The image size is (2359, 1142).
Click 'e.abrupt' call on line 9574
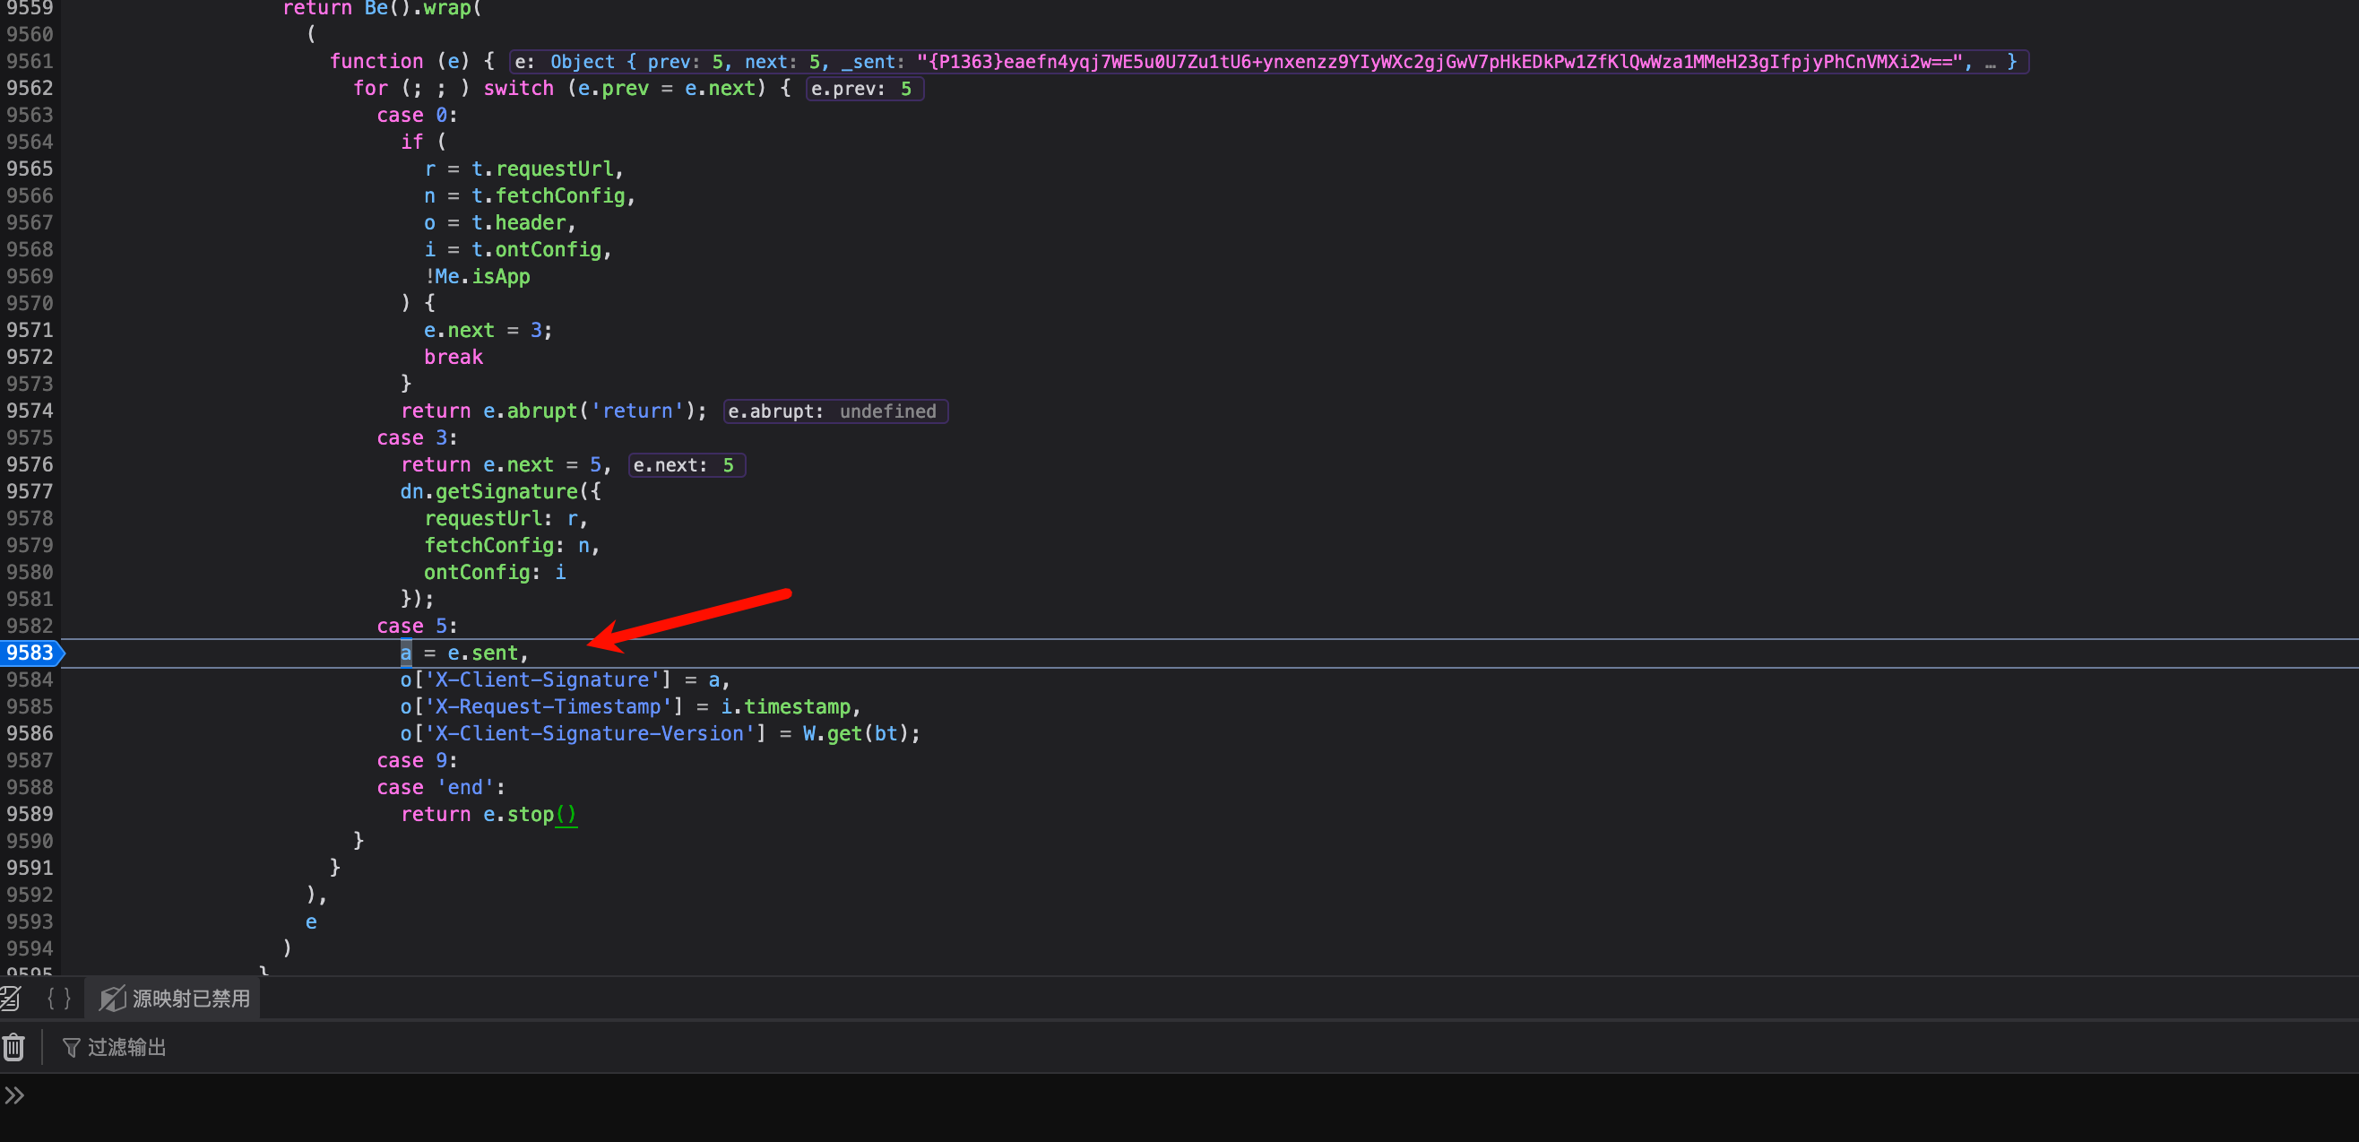coord(531,411)
